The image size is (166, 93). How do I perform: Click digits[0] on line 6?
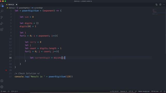25,26
